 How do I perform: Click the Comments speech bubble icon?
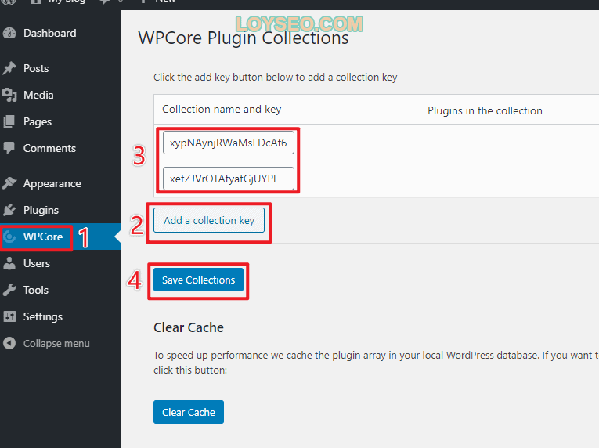pyautogui.click(x=9, y=148)
